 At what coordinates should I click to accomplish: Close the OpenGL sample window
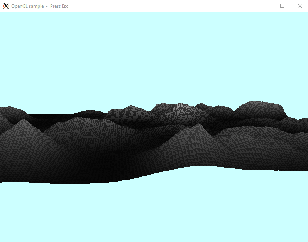coord(300,6)
